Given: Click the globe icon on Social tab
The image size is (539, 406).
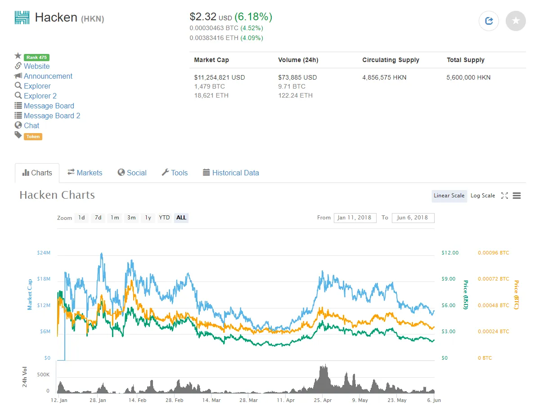Looking at the screenshot, I should pyautogui.click(x=121, y=173).
